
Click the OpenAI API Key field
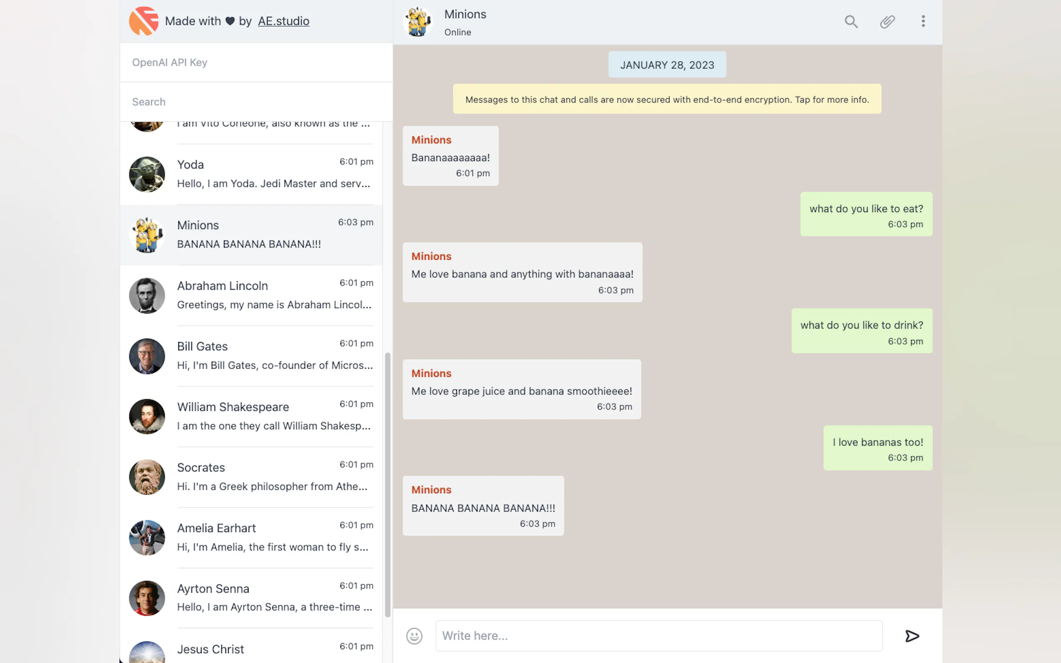256,62
